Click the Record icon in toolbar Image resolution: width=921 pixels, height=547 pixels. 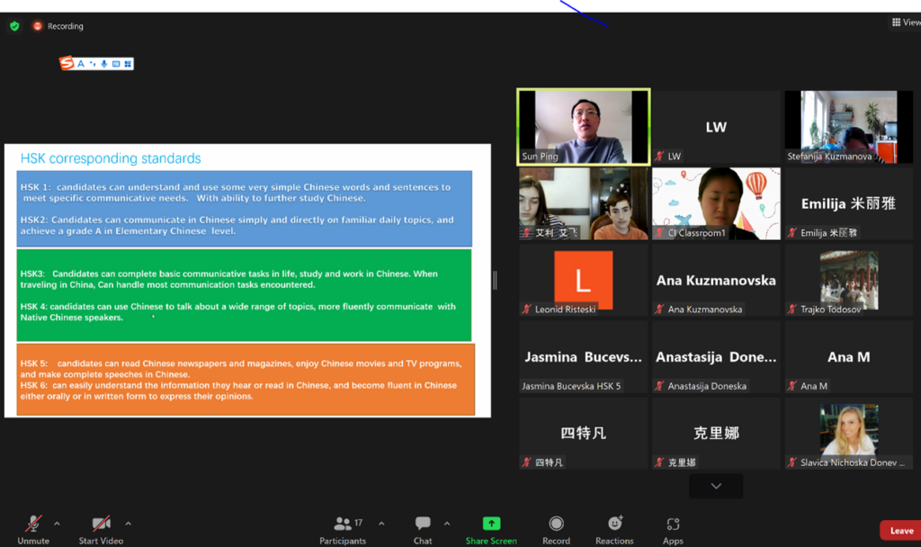point(556,524)
